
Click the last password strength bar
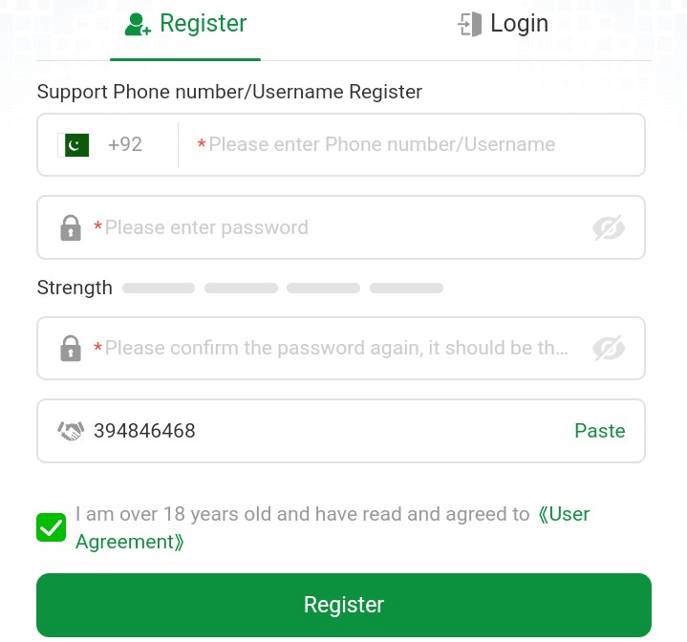coord(407,289)
